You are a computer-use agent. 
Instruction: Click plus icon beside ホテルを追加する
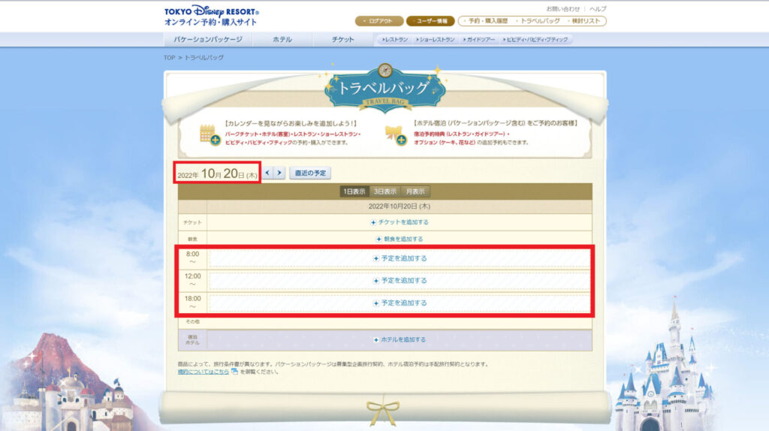click(x=376, y=340)
